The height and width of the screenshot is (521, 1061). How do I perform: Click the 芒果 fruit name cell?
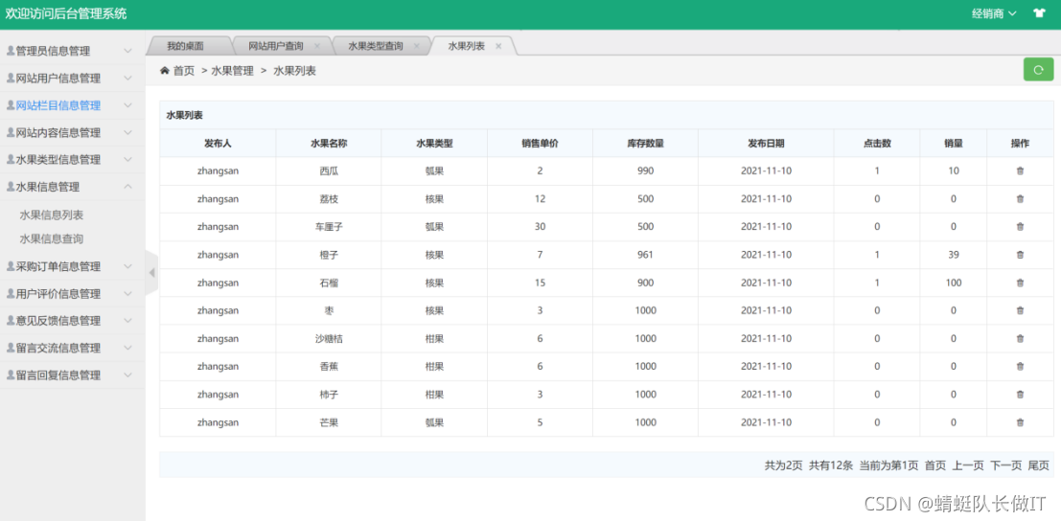click(x=329, y=422)
